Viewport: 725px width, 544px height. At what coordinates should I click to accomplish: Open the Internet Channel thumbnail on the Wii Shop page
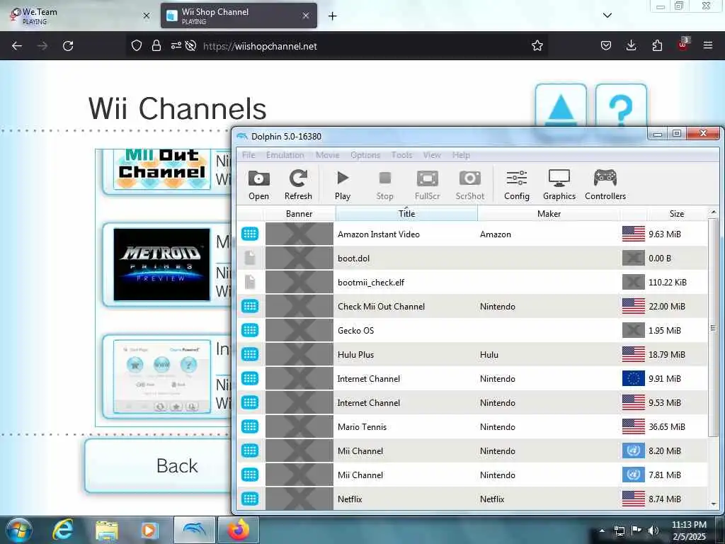tap(162, 377)
